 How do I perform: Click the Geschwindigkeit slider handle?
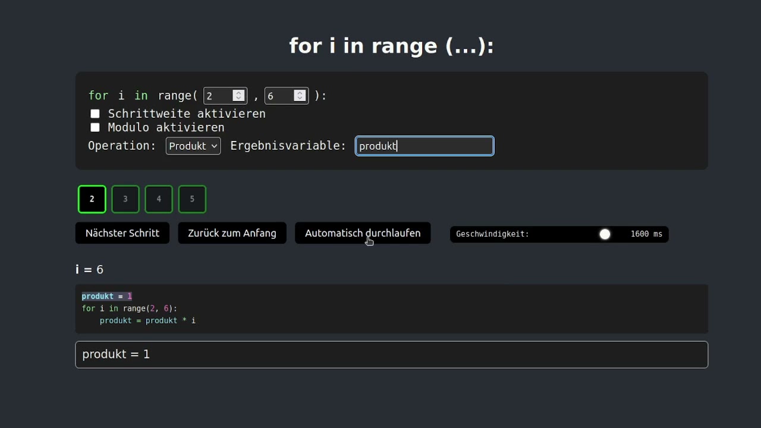tap(605, 234)
